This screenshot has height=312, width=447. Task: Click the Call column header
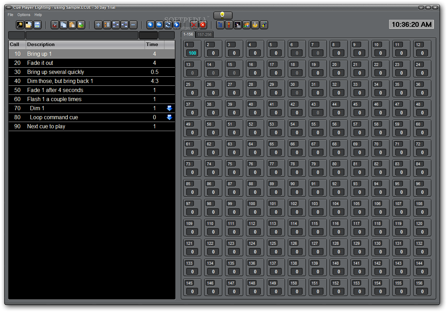tap(17, 44)
